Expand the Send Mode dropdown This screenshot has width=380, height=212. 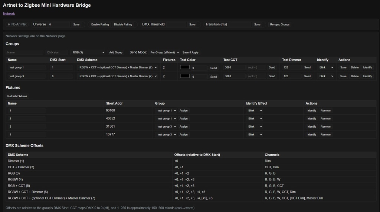[x=164, y=53]
